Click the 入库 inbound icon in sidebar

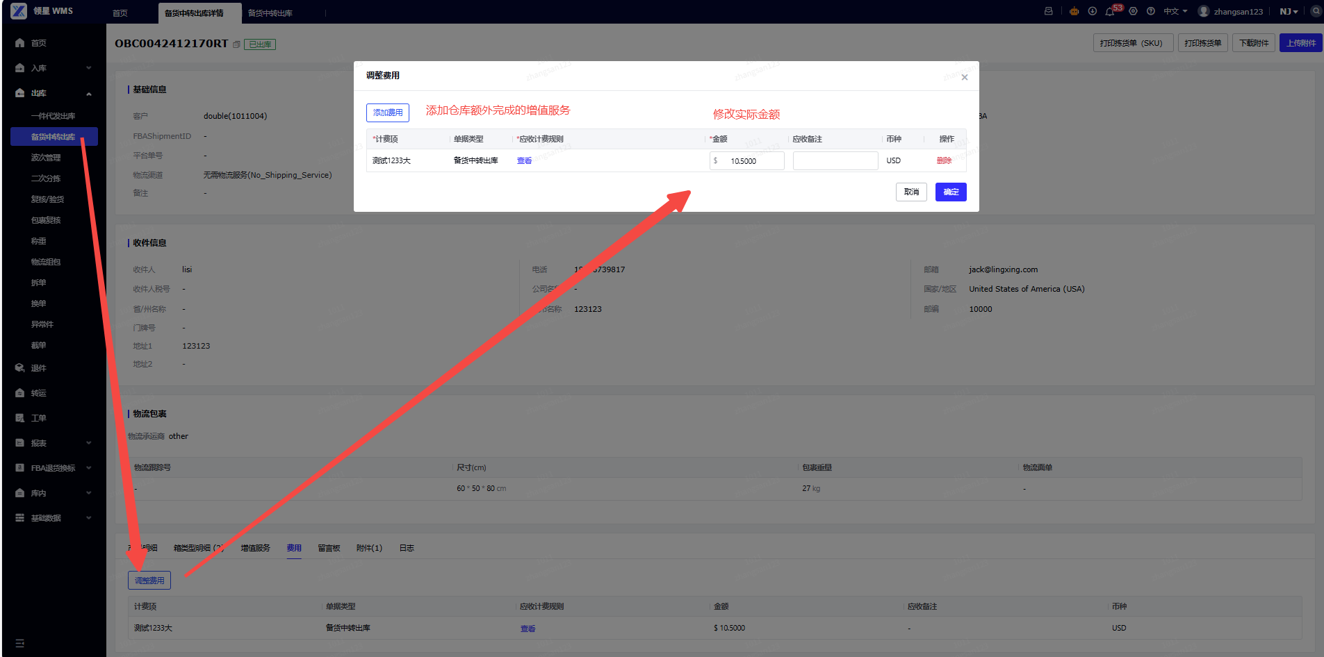click(19, 68)
